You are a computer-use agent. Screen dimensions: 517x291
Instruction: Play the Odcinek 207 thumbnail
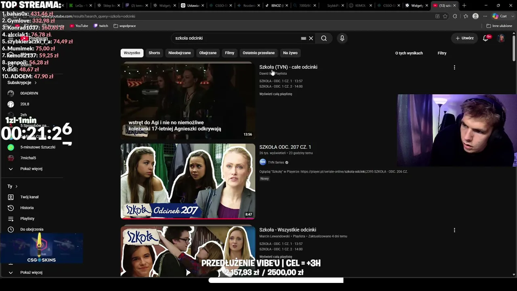click(188, 181)
